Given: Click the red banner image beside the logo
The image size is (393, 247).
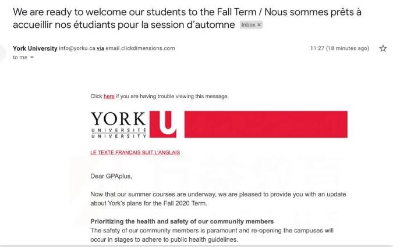Looking at the screenshot, I should (266, 124).
